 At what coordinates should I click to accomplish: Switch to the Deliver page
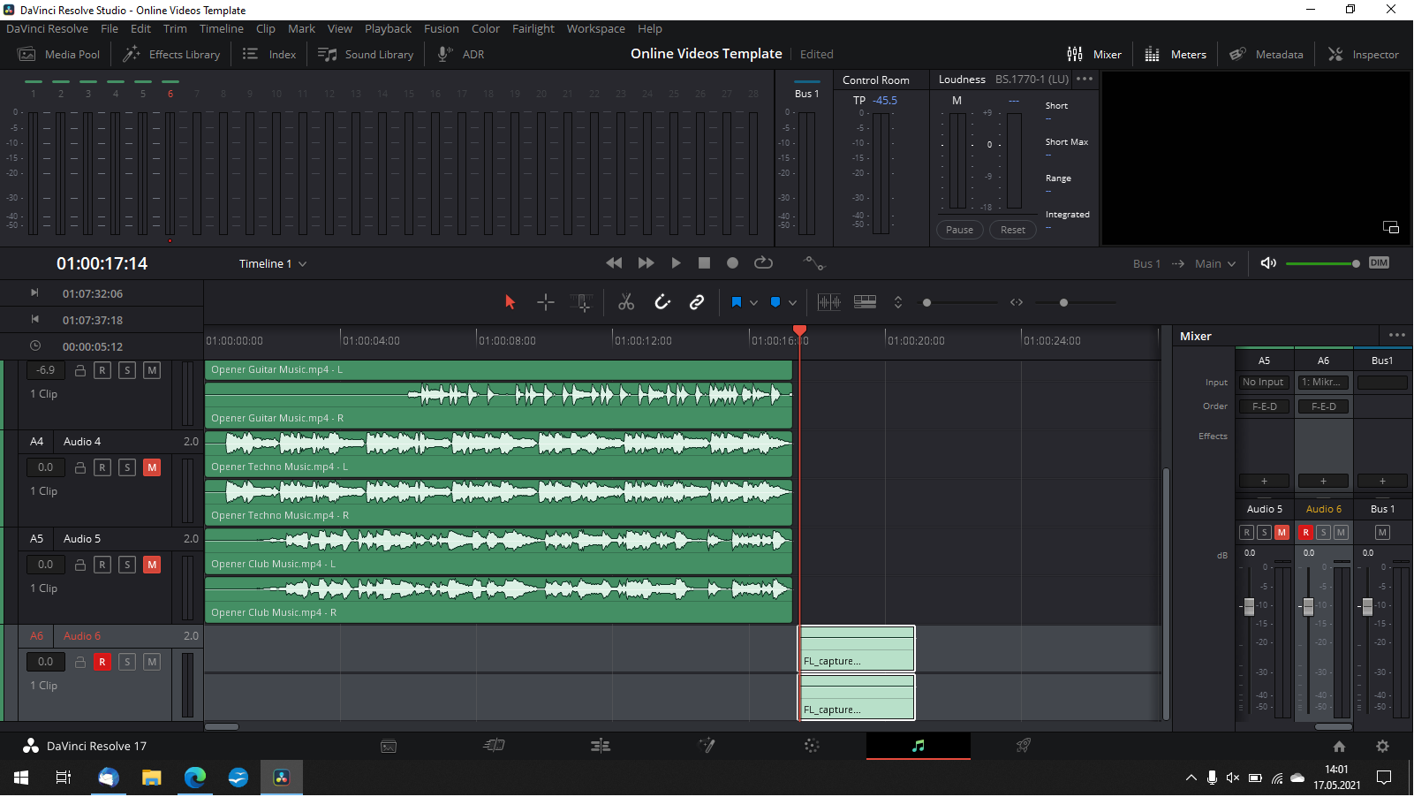pyautogui.click(x=1024, y=747)
